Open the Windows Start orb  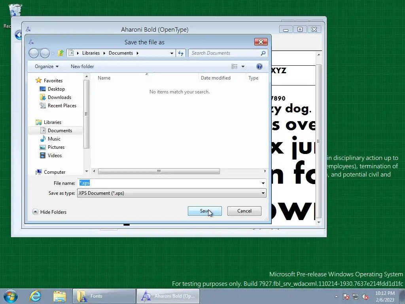click(10, 296)
